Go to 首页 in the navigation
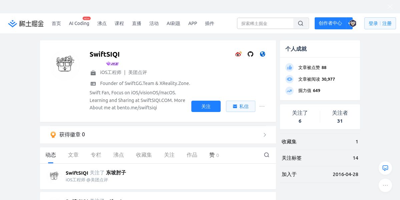This screenshot has width=400, height=200. click(56, 23)
